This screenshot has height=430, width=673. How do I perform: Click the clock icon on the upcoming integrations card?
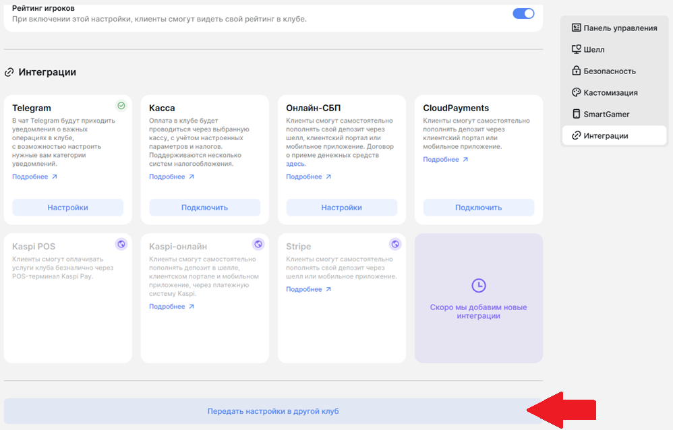[479, 285]
